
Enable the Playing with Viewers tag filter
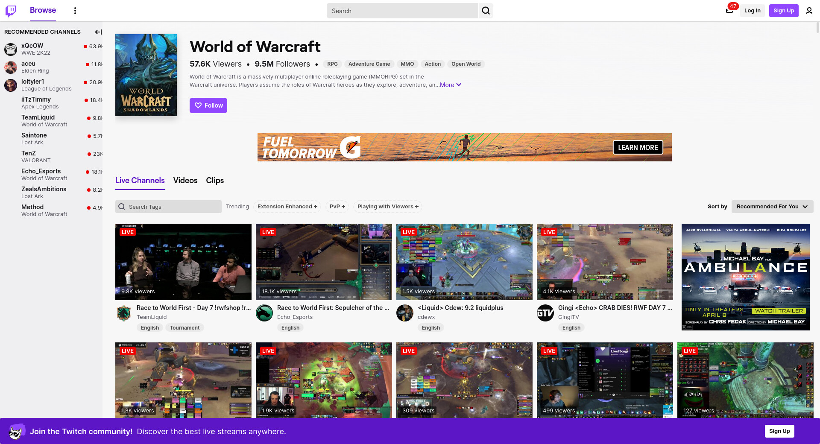[387, 207]
